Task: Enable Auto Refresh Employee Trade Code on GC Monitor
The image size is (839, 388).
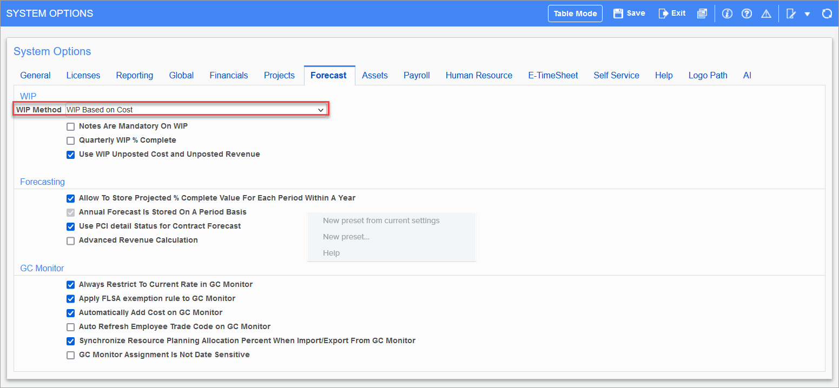Action: 70,327
